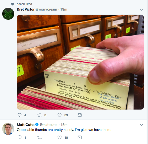
Task: Like Bret Victor's tweet with heart icon
Action: (60, 115)
